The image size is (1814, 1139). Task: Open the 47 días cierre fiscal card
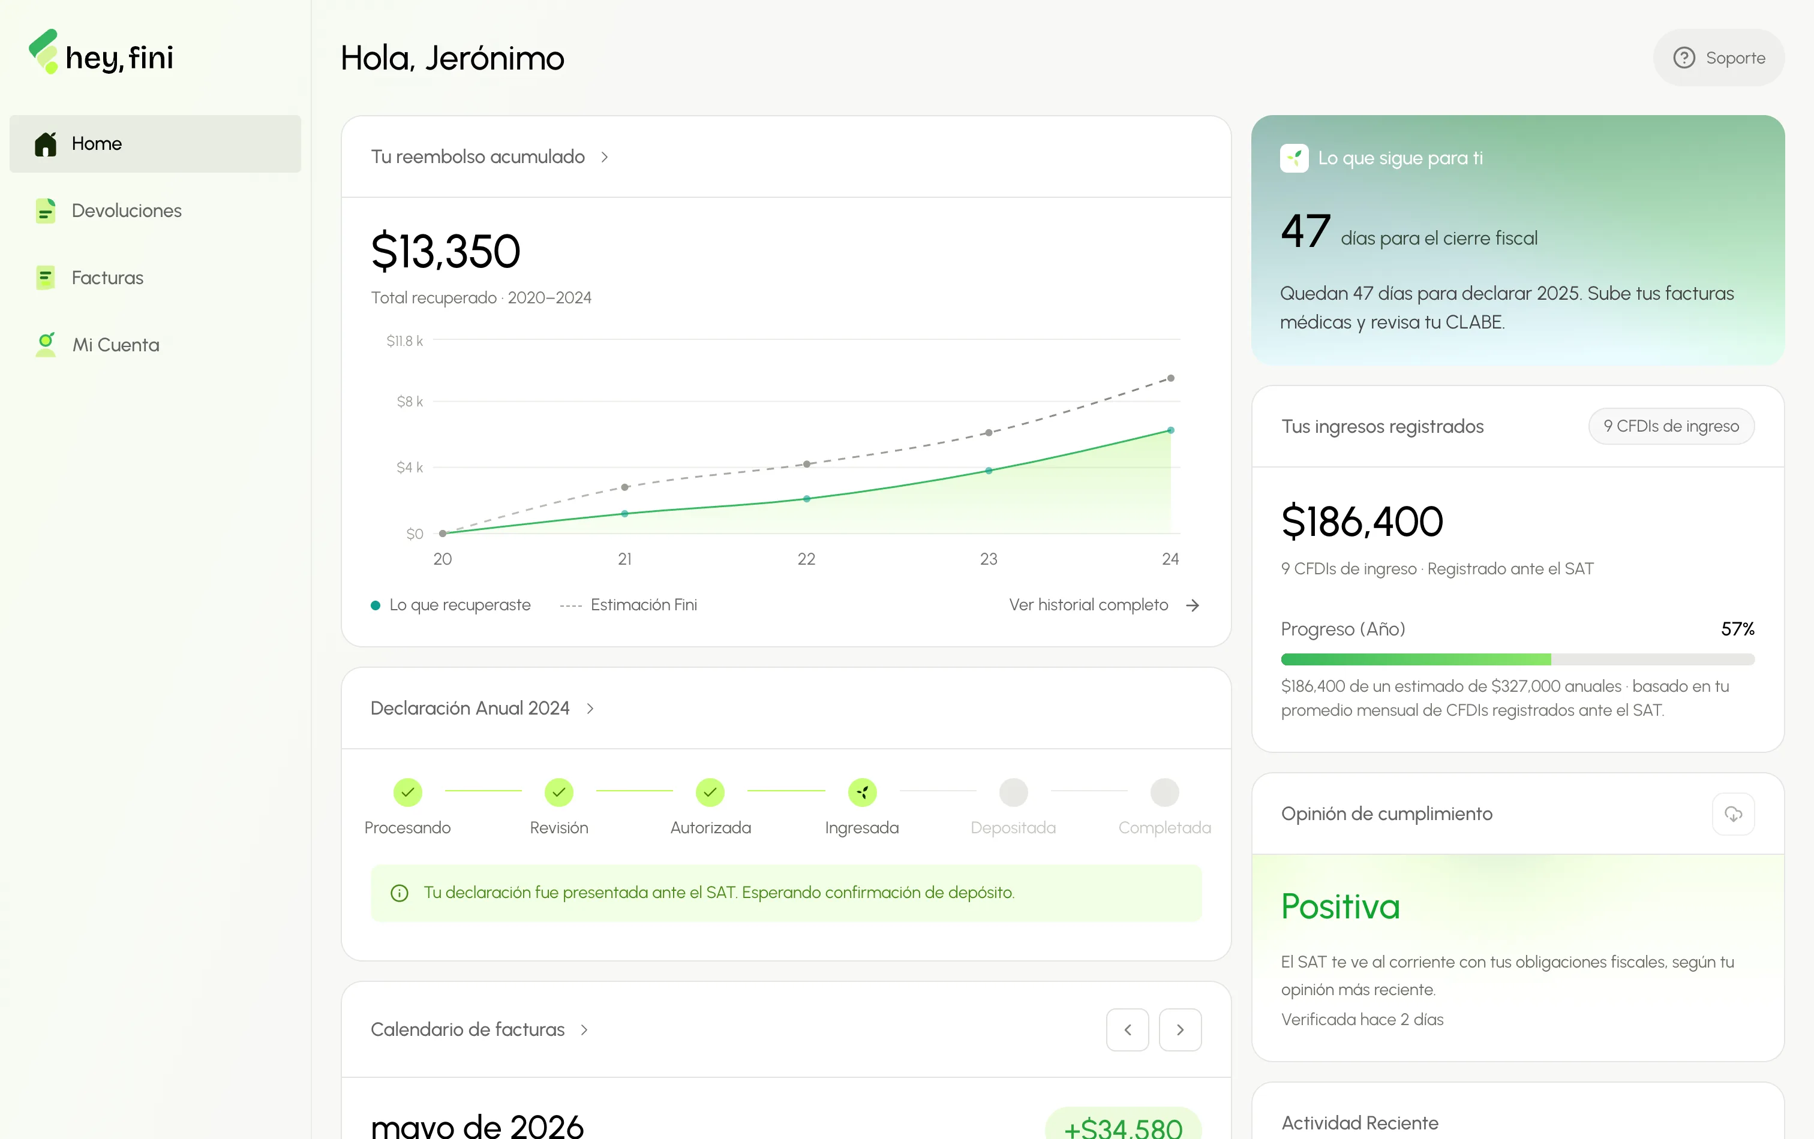point(1517,240)
